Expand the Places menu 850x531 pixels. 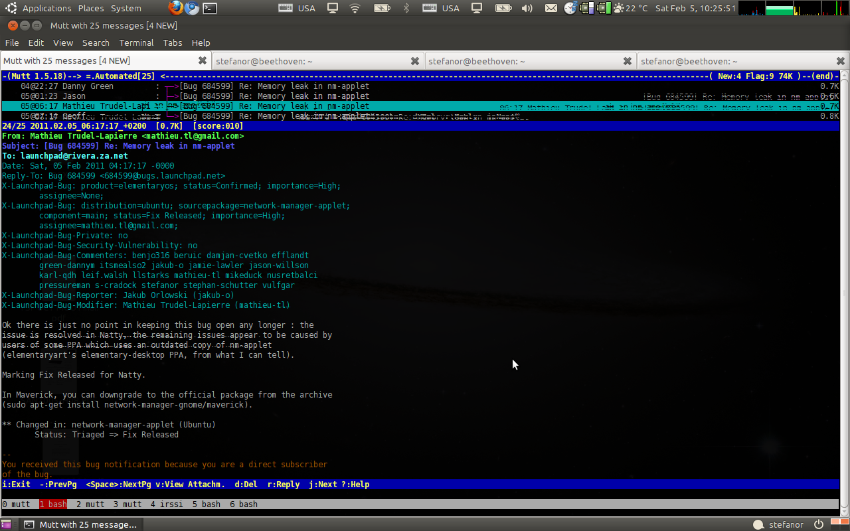click(91, 8)
